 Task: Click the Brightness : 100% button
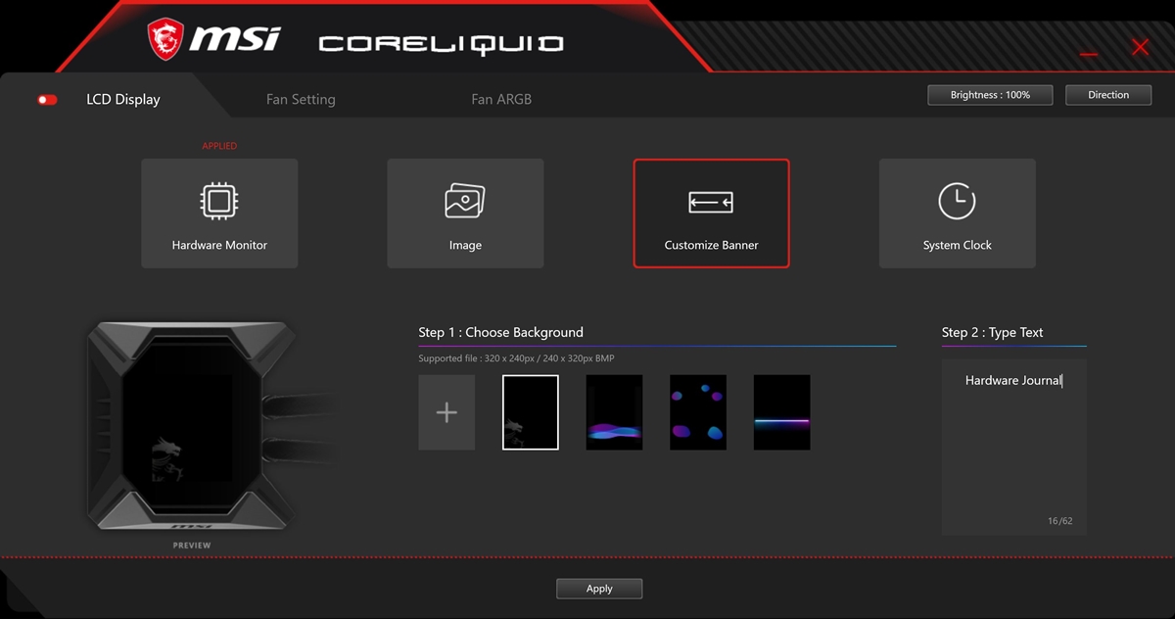pyautogui.click(x=990, y=95)
